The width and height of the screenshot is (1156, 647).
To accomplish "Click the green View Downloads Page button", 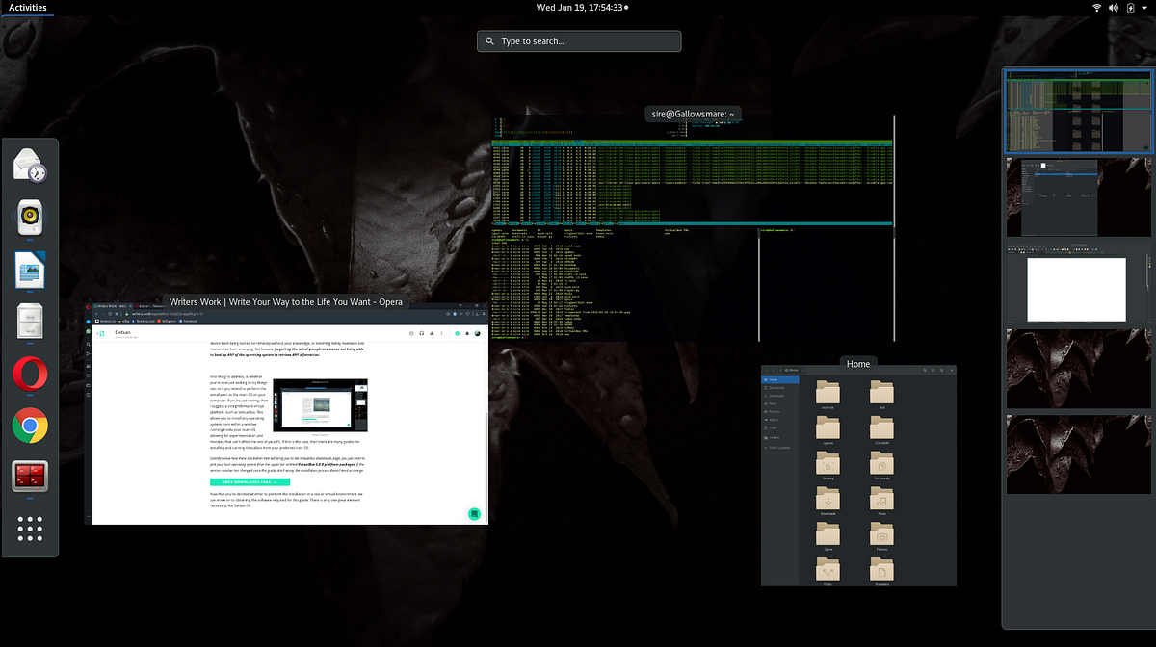I will coord(250,480).
